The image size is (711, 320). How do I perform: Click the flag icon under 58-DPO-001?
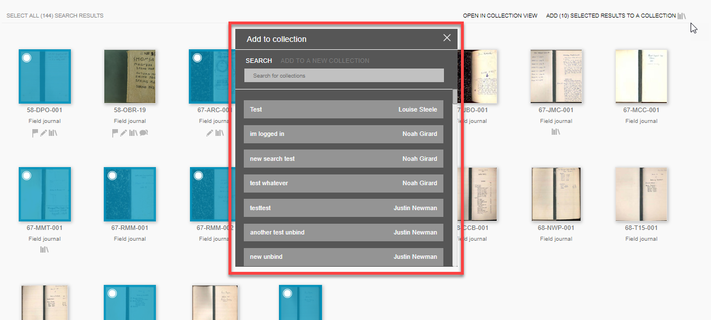tap(35, 133)
